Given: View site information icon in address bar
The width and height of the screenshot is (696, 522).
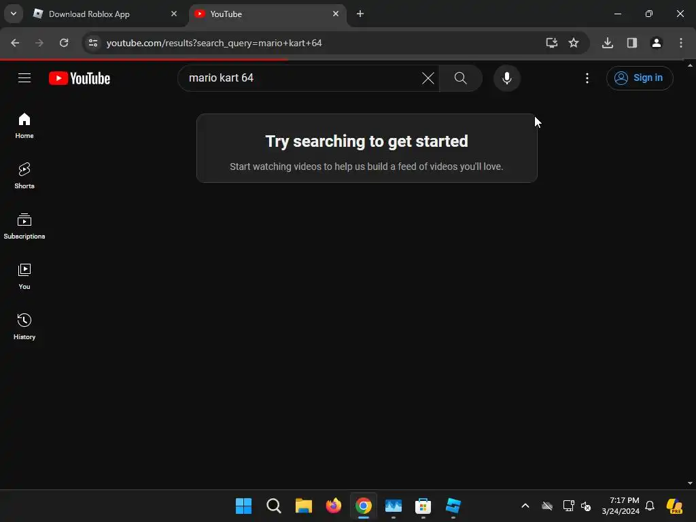Looking at the screenshot, I should [x=93, y=43].
